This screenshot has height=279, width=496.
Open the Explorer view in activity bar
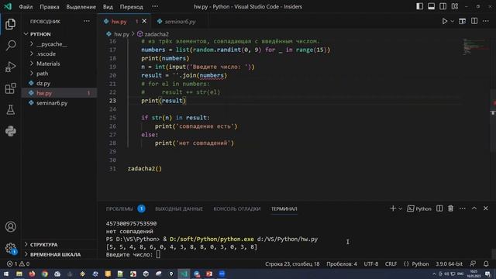tap(10, 24)
